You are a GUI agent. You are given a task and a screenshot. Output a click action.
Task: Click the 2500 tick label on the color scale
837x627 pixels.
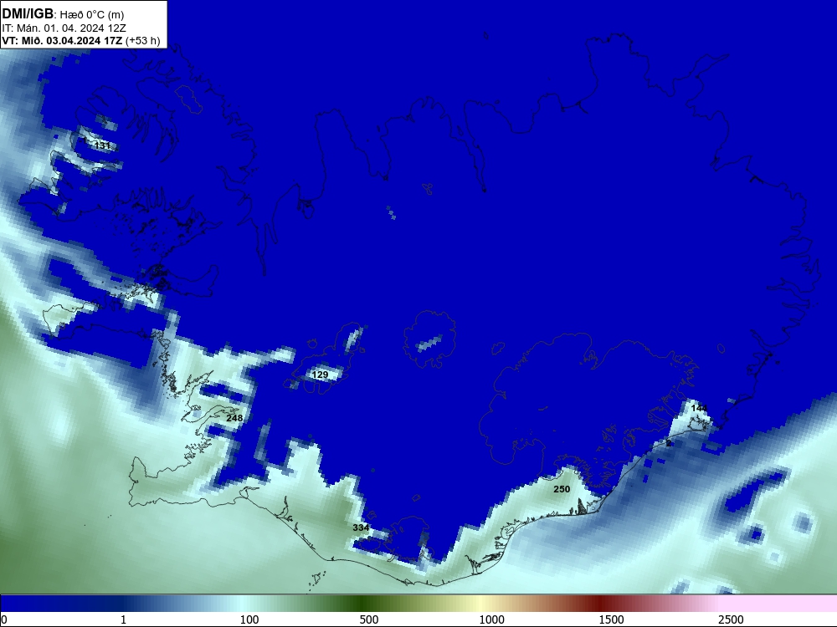coord(731,619)
